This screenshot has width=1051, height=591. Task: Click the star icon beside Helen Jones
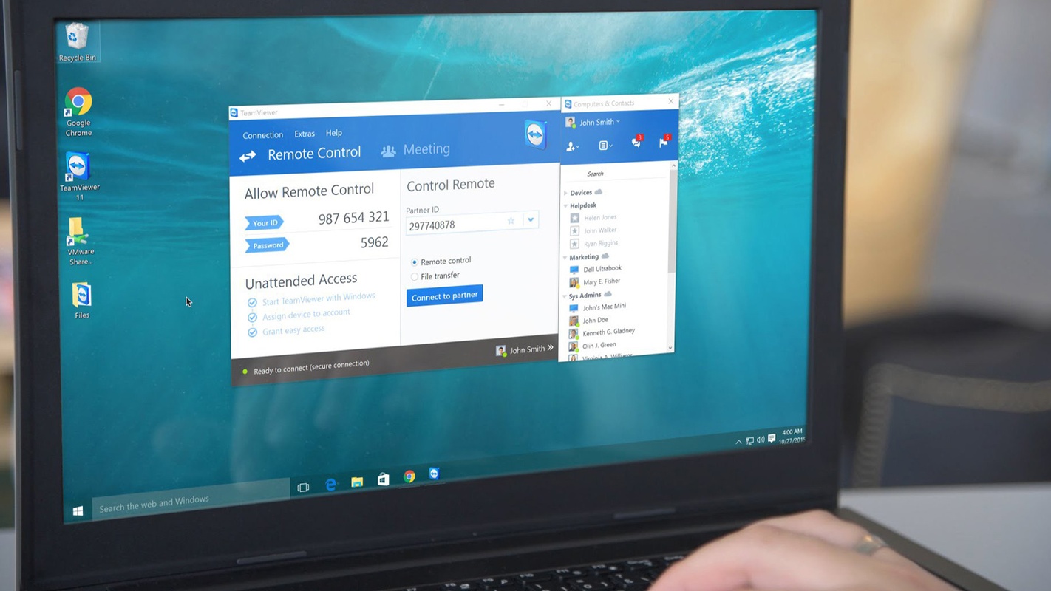click(x=575, y=218)
